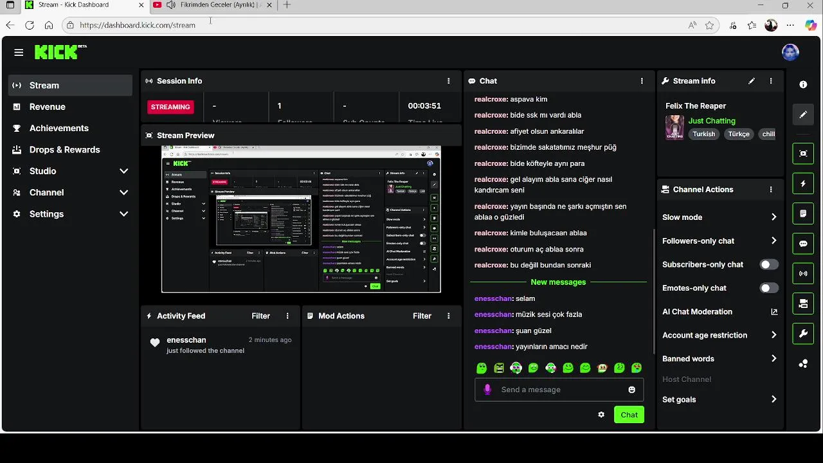Select Stream in the sidebar
Image resolution: width=823 pixels, height=463 pixels.
tap(70, 86)
